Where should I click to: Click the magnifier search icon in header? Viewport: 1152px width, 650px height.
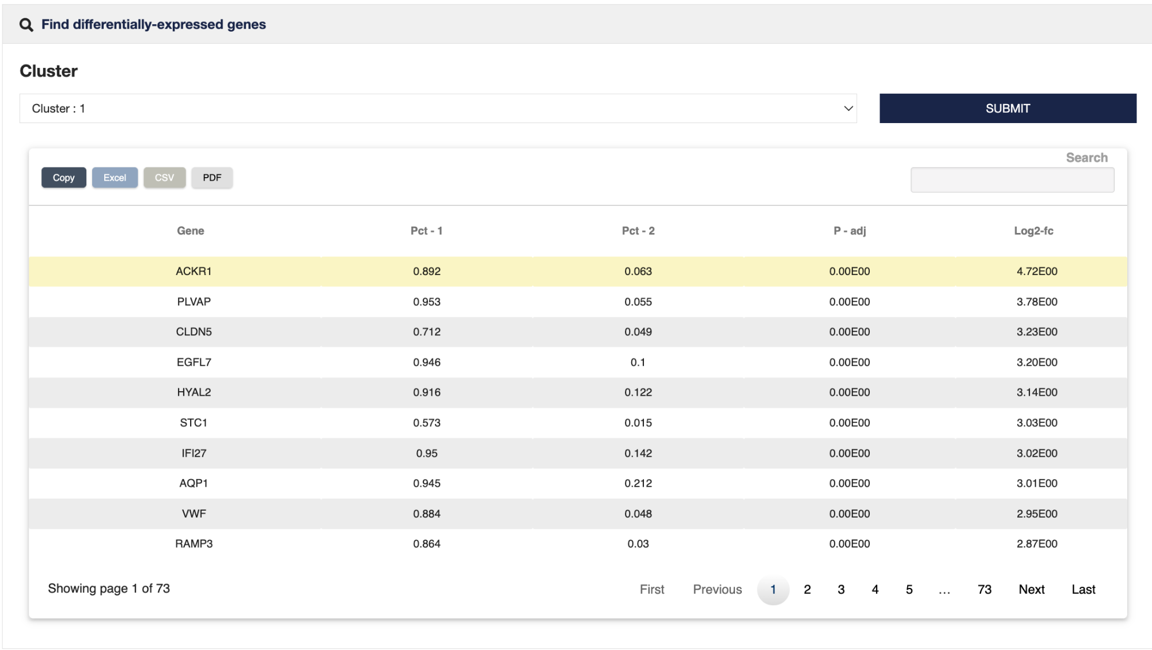26,25
